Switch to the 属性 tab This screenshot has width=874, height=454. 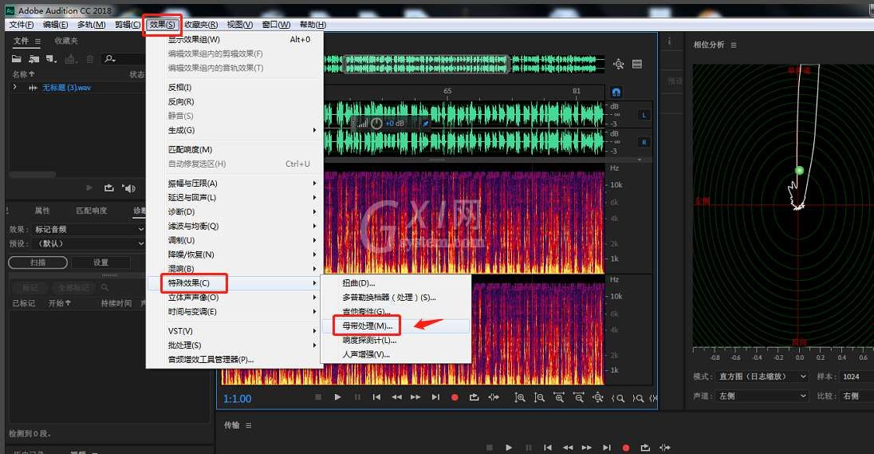pyautogui.click(x=42, y=211)
